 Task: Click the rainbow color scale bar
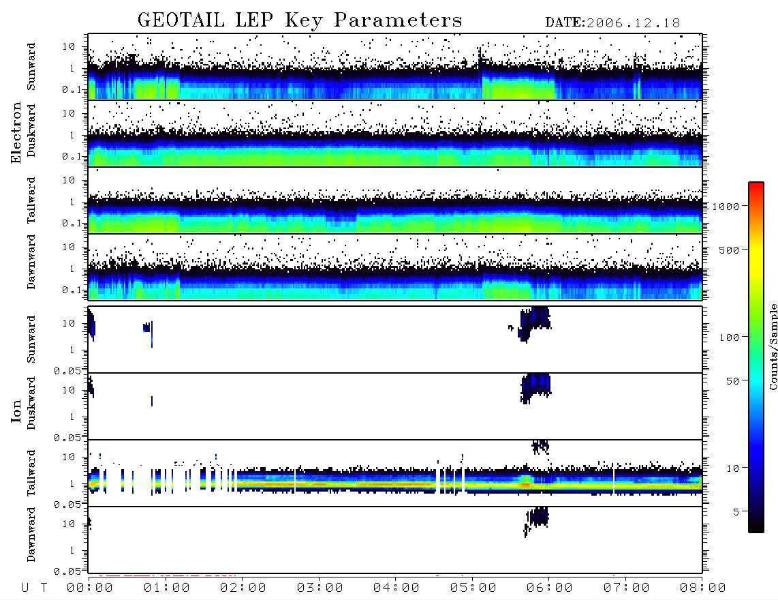[x=756, y=357]
